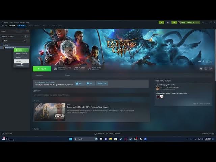Viewport: 216px width, 162px height.
Task: Open account name dropdown in header
Action: [x=189, y=22]
